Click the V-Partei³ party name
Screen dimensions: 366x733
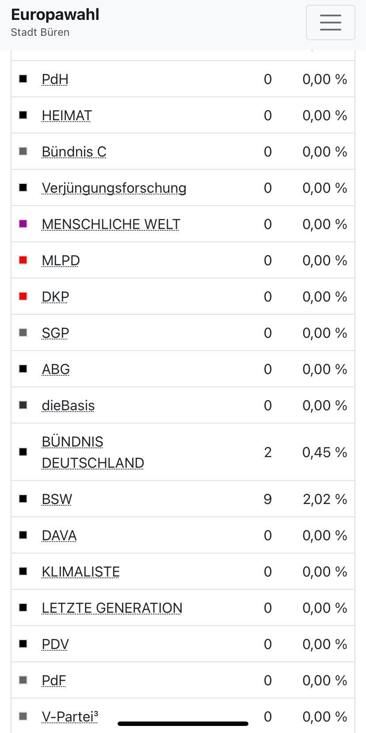click(70, 716)
